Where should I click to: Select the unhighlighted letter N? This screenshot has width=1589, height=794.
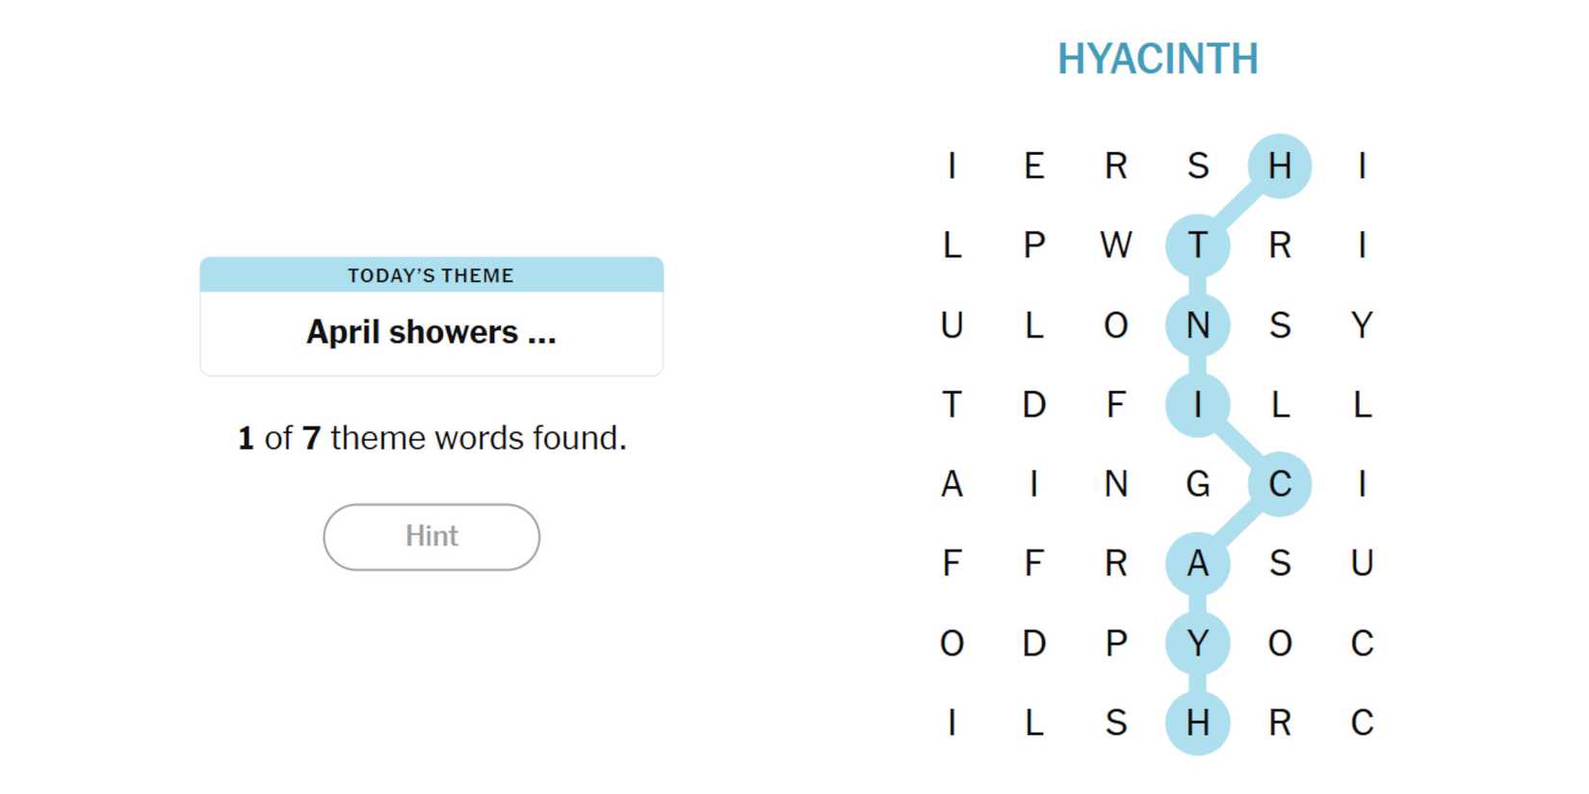[1116, 484]
